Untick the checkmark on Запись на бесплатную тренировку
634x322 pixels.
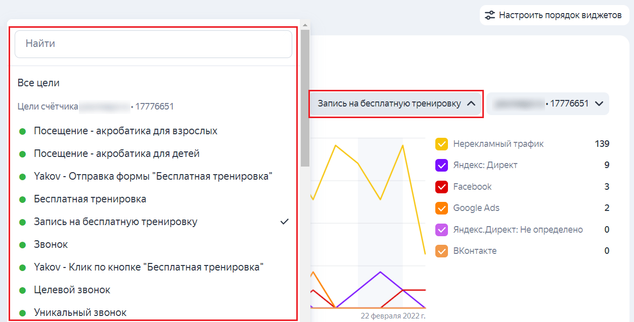pos(285,221)
